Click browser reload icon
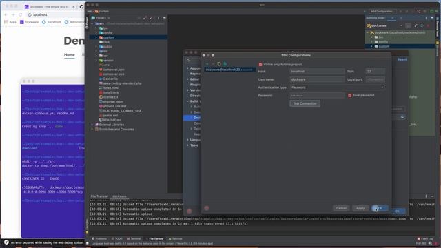 pos(21,14)
